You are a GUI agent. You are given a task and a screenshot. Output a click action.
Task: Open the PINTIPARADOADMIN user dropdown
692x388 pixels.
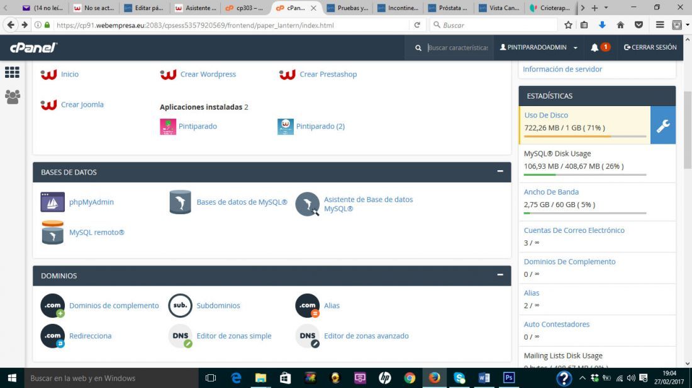539,48
